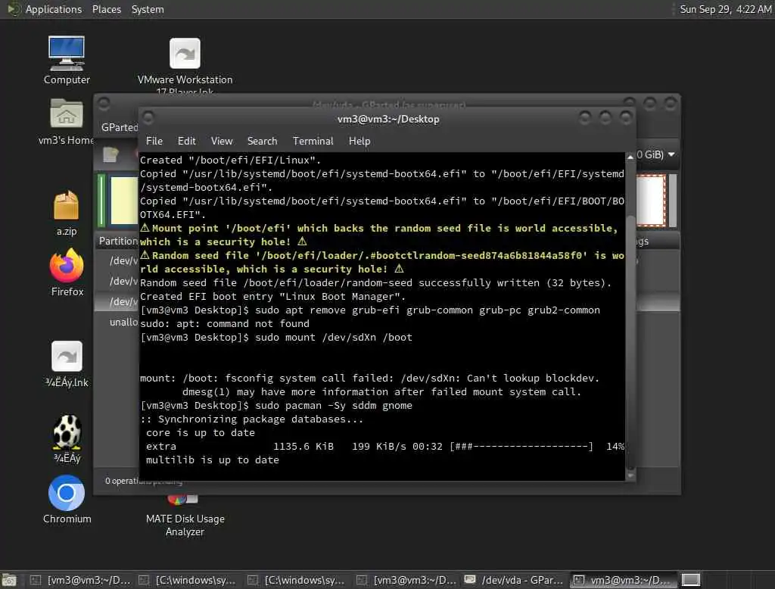775x589 pixels.
Task: Switch to /dev/vda - GParted taskbar window
Action: click(x=515, y=580)
